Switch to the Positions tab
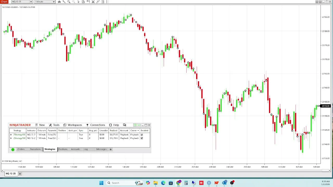The height and width of the screenshot is (187, 333). [x=63, y=149]
